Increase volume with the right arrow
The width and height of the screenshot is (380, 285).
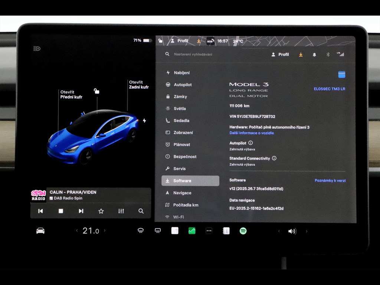(x=307, y=231)
